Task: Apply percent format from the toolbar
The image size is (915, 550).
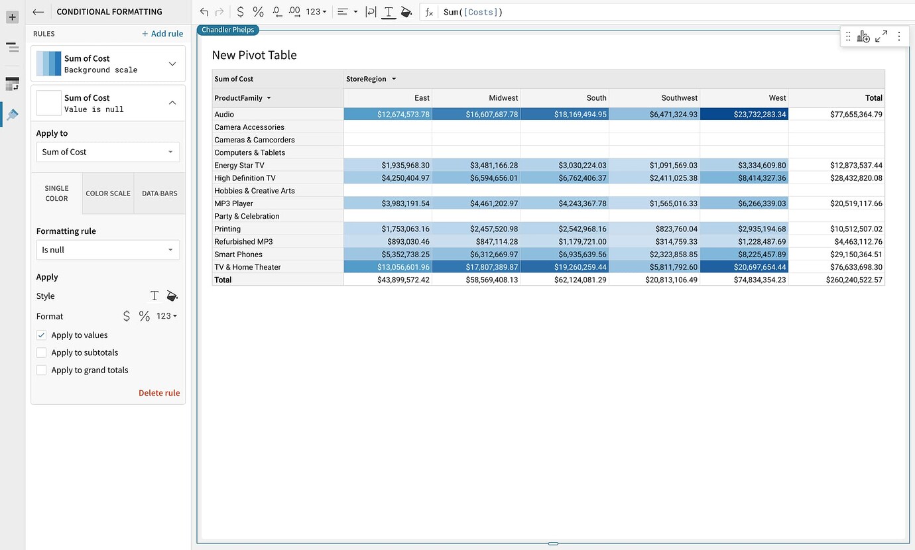Action: click(258, 11)
